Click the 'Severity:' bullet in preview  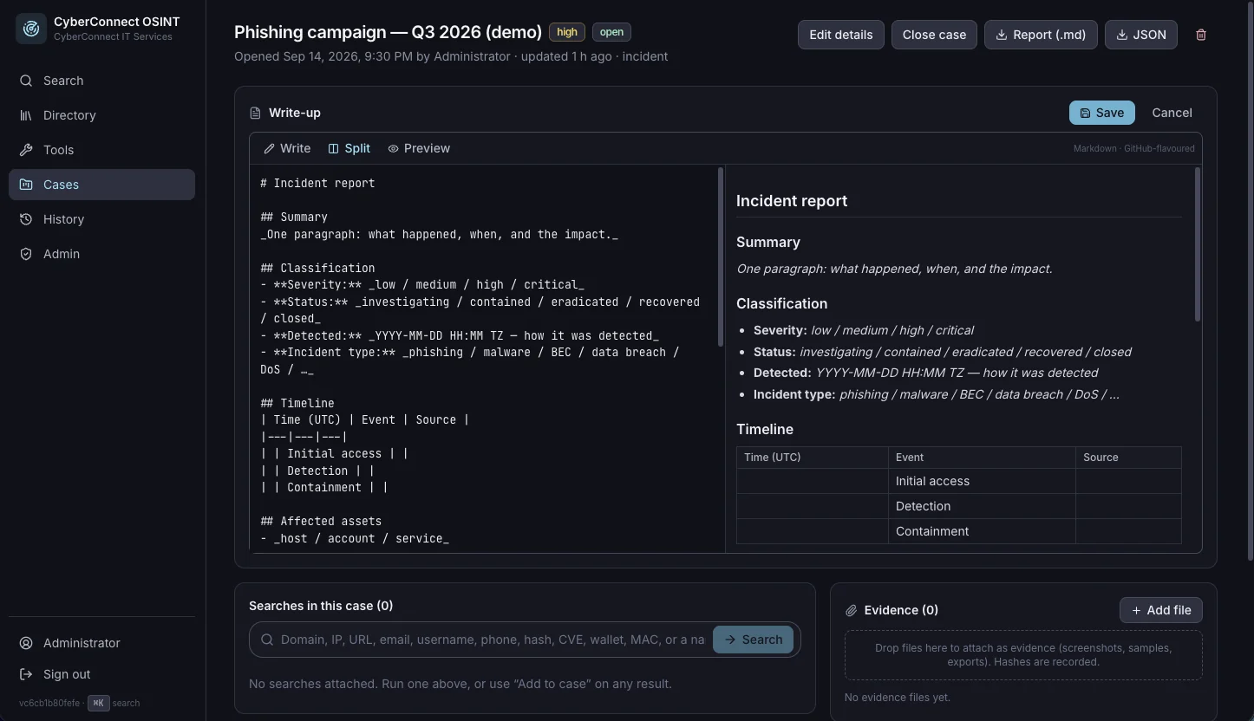tap(863, 330)
